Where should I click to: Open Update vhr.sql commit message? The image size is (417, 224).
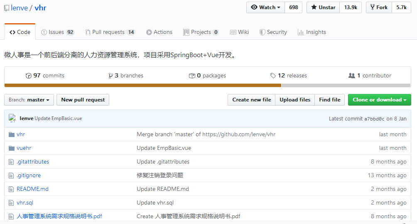(x=155, y=203)
